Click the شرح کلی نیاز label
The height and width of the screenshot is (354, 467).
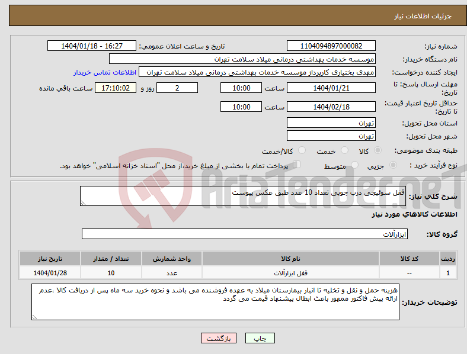point(433,197)
